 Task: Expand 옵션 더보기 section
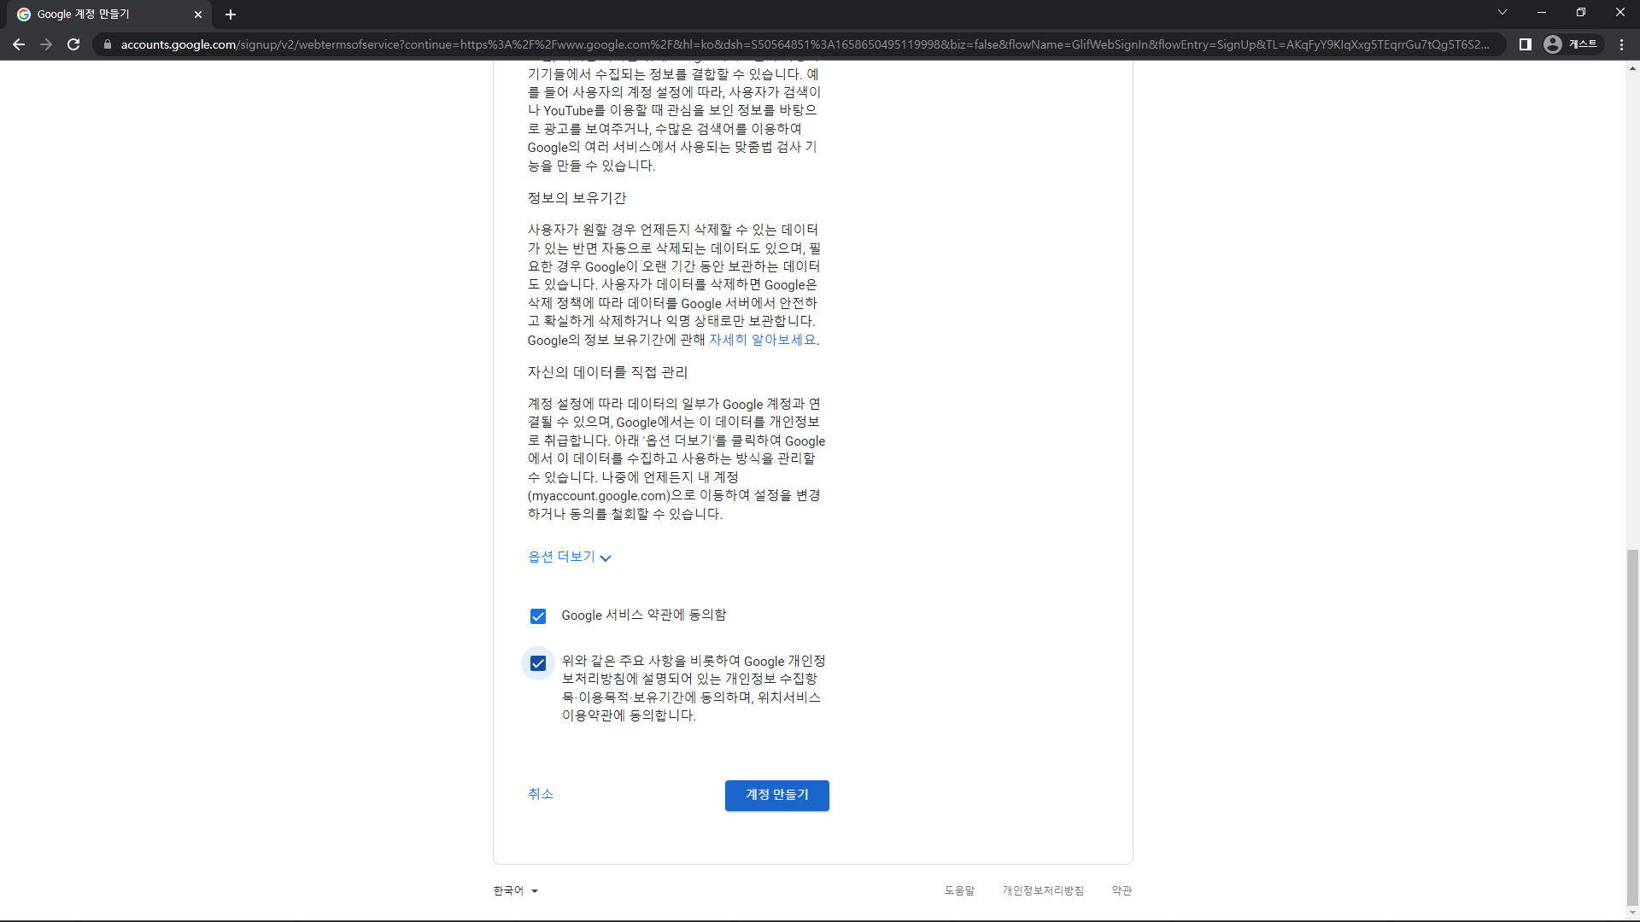pos(569,557)
